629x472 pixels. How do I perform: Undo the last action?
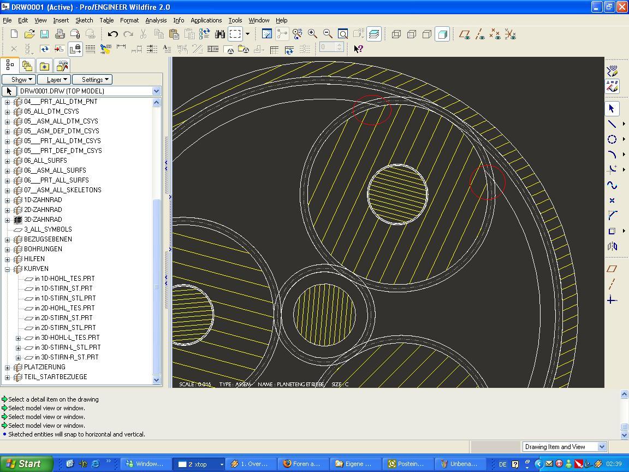click(112, 34)
